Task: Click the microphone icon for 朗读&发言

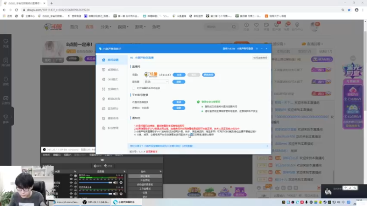Action: point(104,99)
